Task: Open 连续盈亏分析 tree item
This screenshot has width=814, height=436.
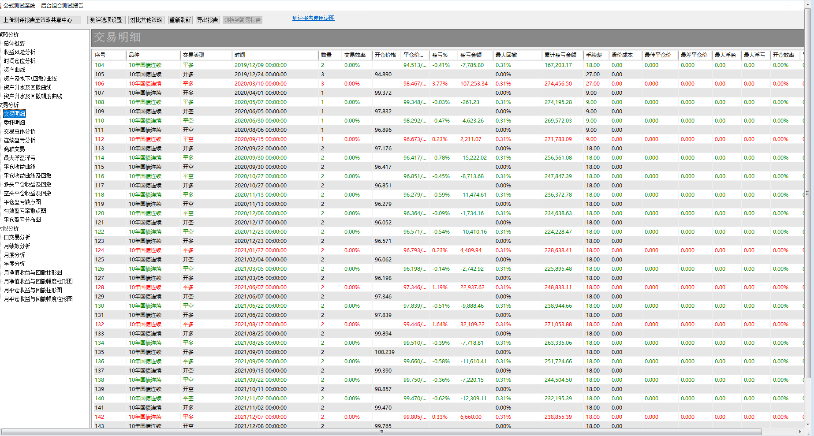Action: tap(19, 140)
